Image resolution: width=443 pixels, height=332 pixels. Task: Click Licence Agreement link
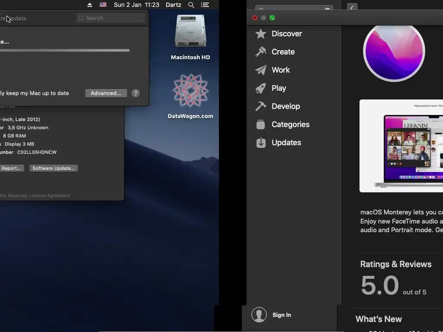coord(50,195)
